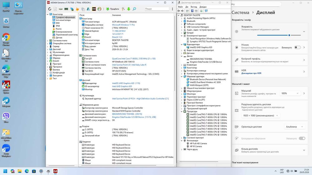This screenshot has height=175, width=312.
Task: Select KBG30ZMV256G TOSHIBA in Device Manager
Action: (x=201, y=59)
